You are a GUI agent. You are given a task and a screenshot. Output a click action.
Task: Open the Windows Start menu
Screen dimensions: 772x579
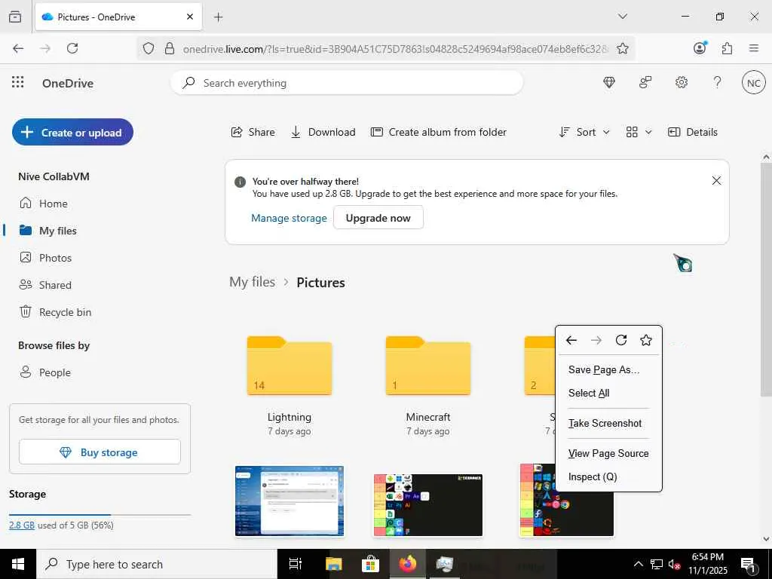pyautogui.click(x=18, y=564)
